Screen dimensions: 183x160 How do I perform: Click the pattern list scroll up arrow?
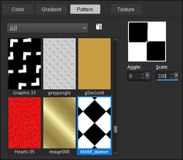[x=116, y=40]
